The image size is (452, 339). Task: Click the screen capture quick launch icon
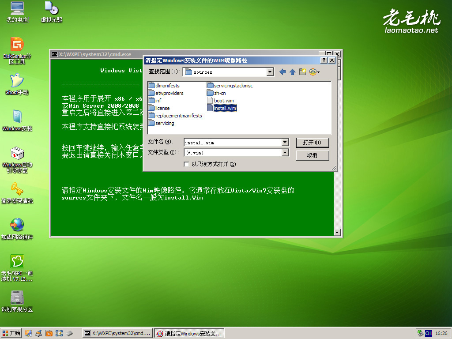pyautogui.click(x=59, y=334)
